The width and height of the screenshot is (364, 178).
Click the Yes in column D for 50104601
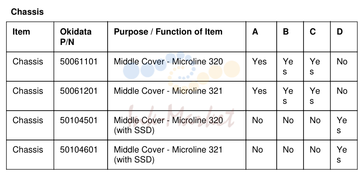pyautogui.click(x=342, y=155)
